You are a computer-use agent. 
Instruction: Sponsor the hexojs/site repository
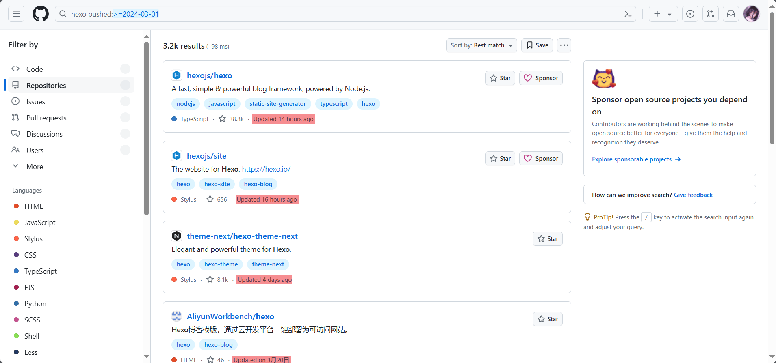tap(541, 159)
